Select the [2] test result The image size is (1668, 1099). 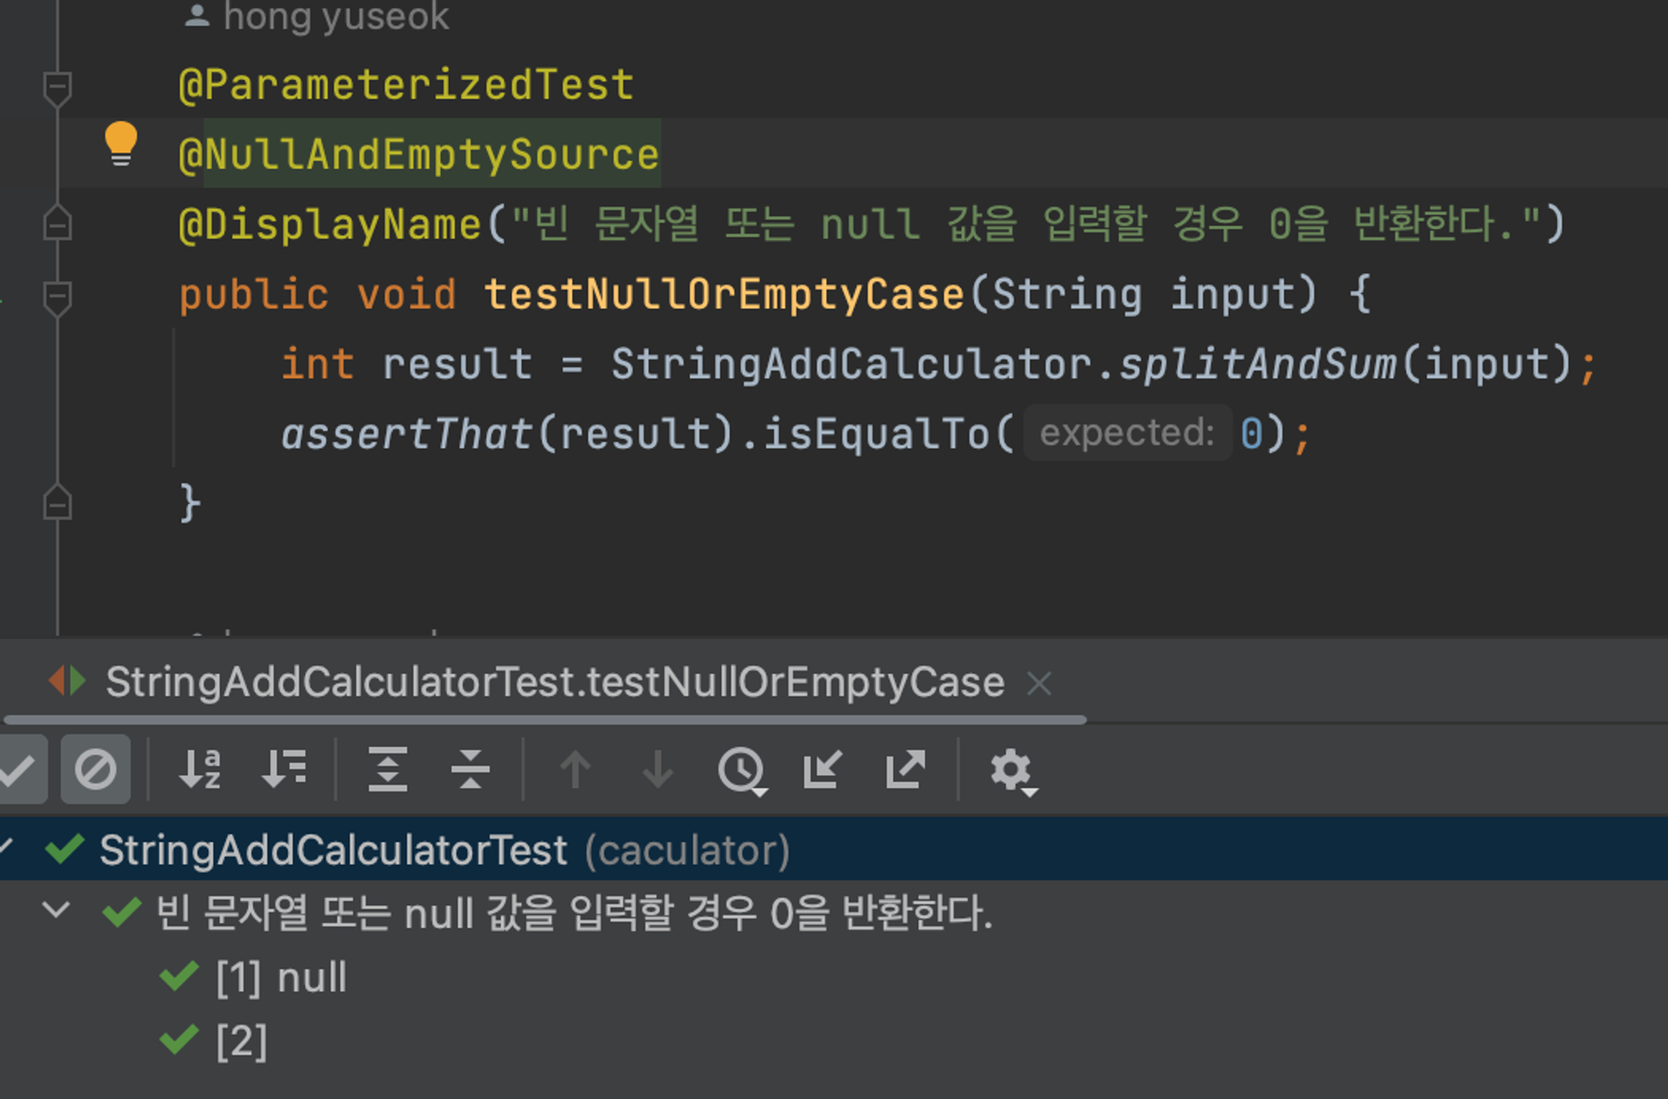click(x=241, y=1041)
